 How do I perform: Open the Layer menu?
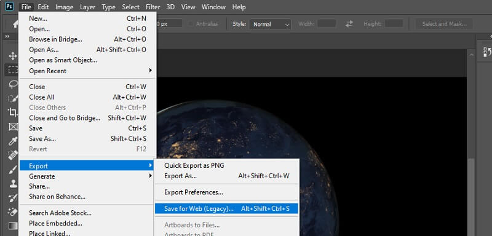(x=87, y=7)
